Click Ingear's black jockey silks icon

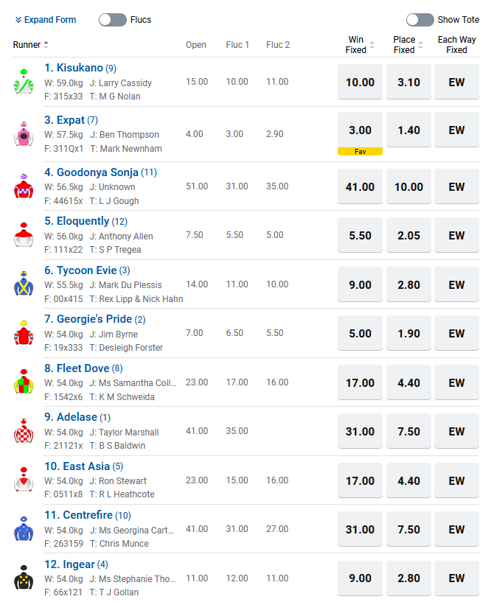24,578
